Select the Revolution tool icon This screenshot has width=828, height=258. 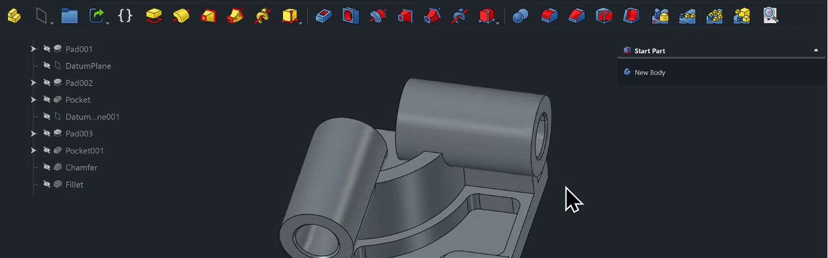click(x=181, y=15)
